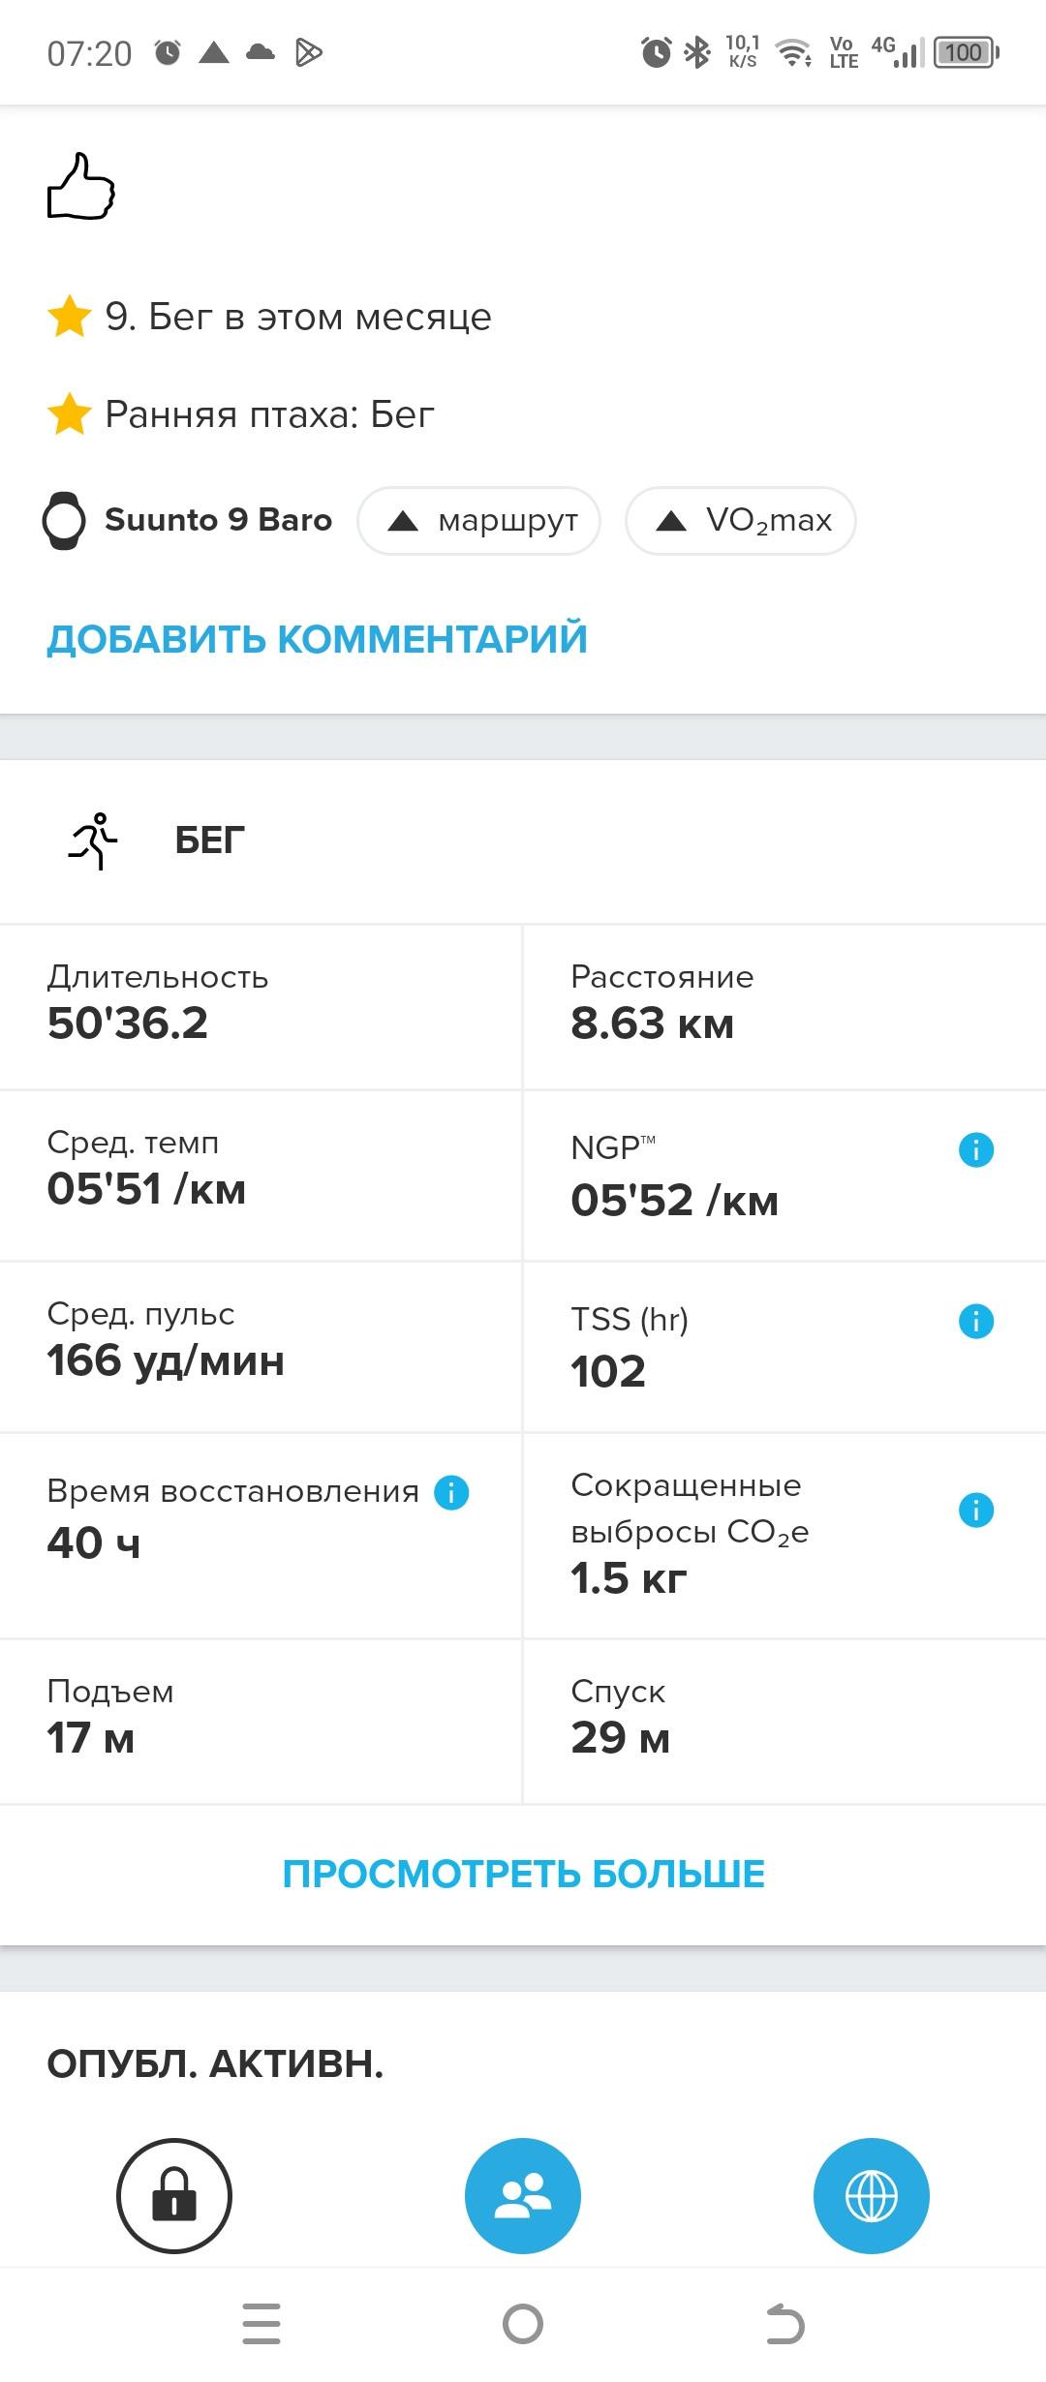Tap the thumbs-up like icon

[81, 186]
